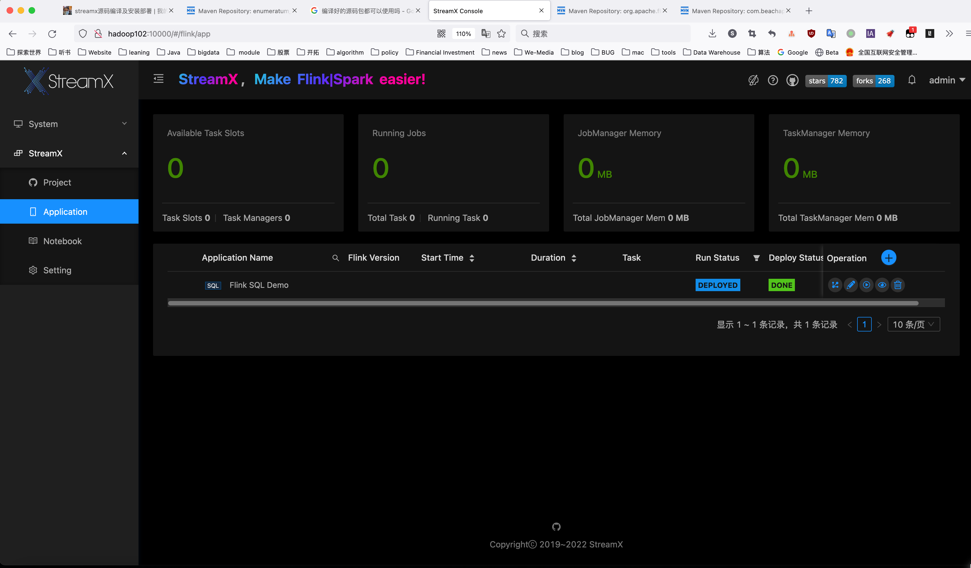Click the DONE deploy status tag
The image size is (971, 568).
pyautogui.click(x=781, y=285)
